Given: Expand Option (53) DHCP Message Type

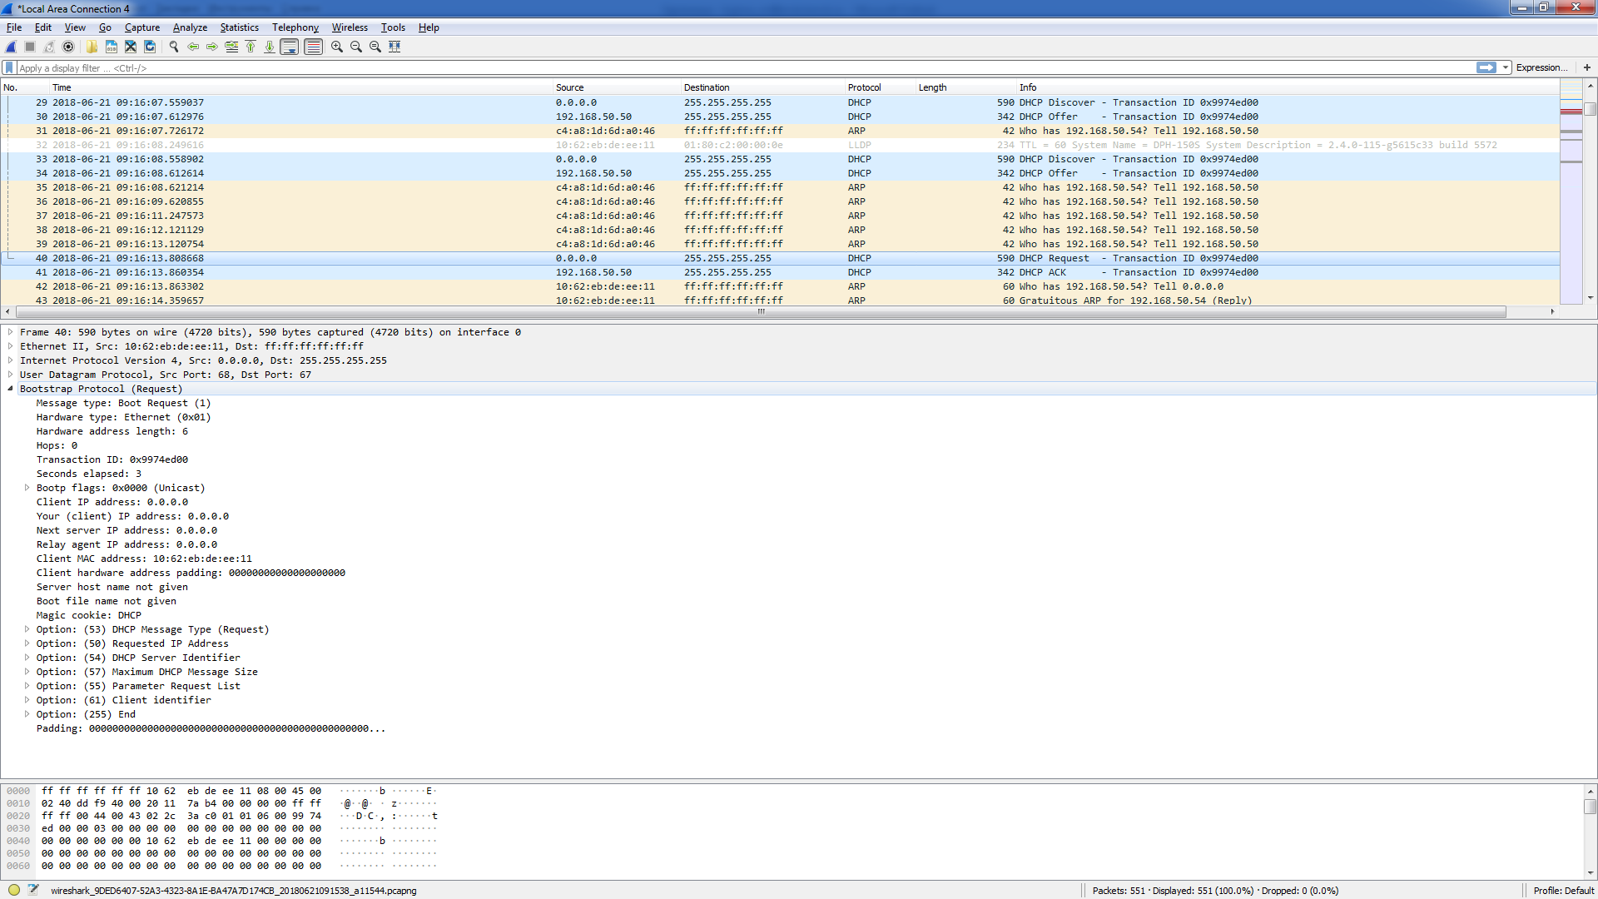Looking at the screenshot, I should click(27, 629).
